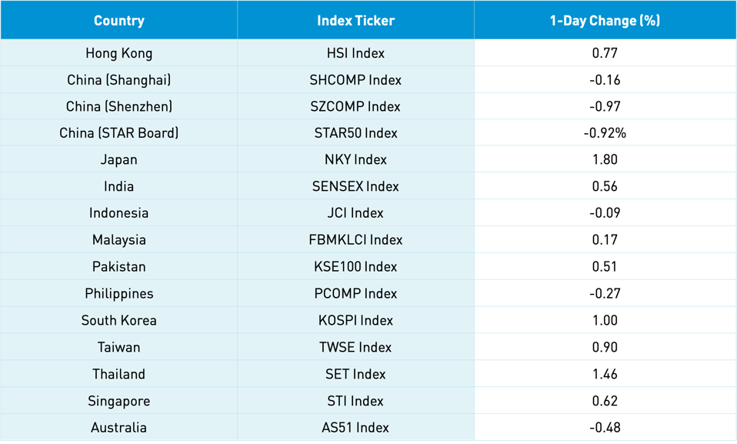737x444 pixels.
Task: Click the SENSEX Index cell
Action: [x=355, y=186]
